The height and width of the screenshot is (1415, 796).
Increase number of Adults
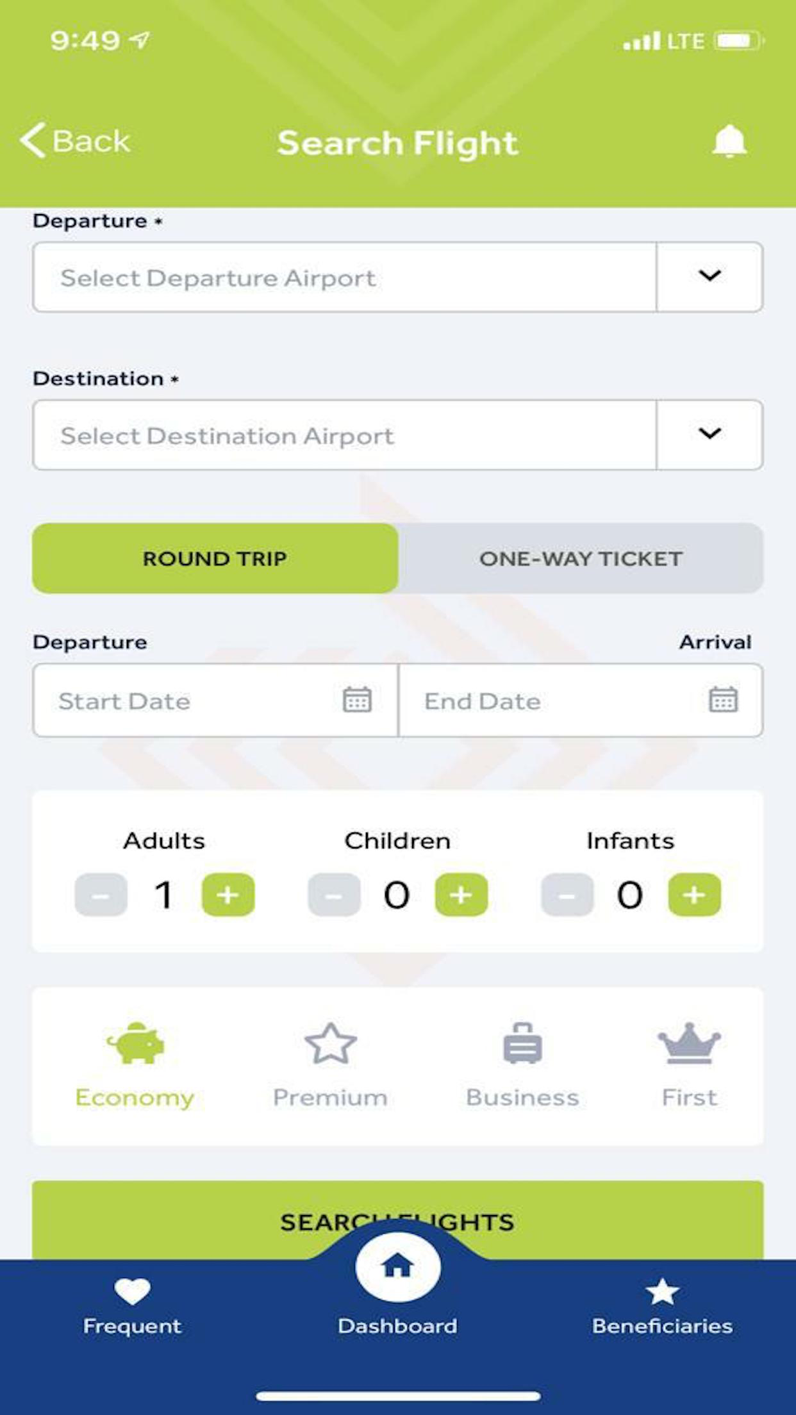228,895
